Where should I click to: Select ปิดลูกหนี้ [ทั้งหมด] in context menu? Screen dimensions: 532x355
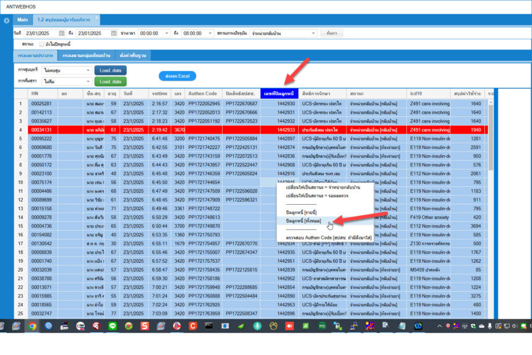click(302, 221)
